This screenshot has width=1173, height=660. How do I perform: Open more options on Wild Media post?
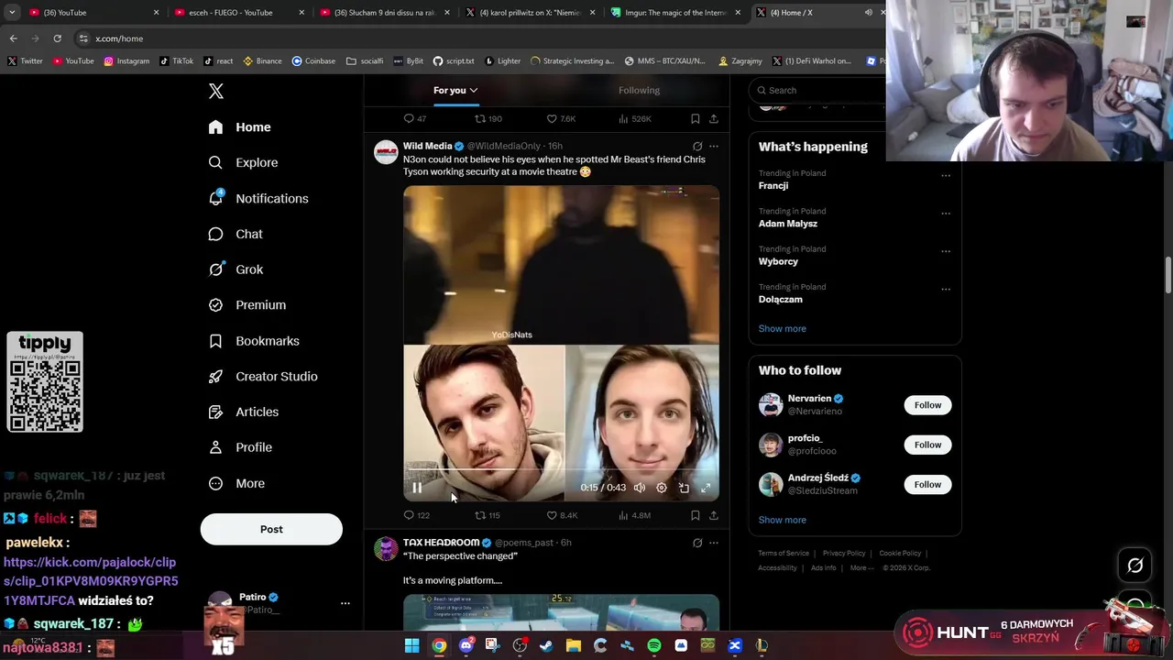coord(713,146)
